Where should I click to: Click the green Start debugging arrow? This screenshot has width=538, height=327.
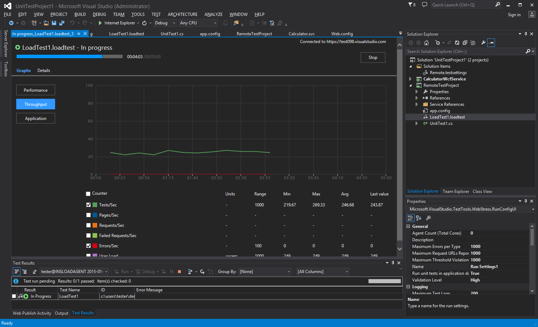pos(100,23)
